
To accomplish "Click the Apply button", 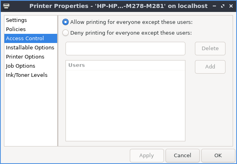I will [x=147, y=156].
